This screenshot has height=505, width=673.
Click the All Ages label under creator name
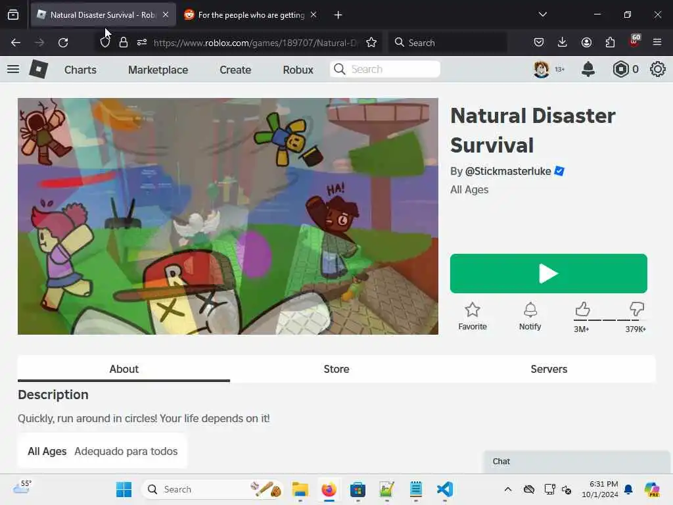(469, 189)
